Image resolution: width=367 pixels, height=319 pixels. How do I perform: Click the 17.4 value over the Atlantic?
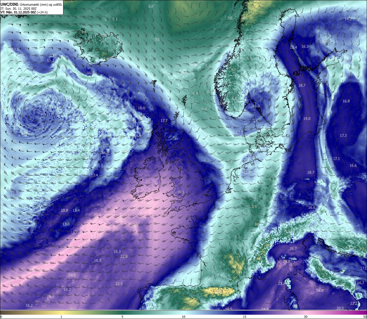pos(94,175)
